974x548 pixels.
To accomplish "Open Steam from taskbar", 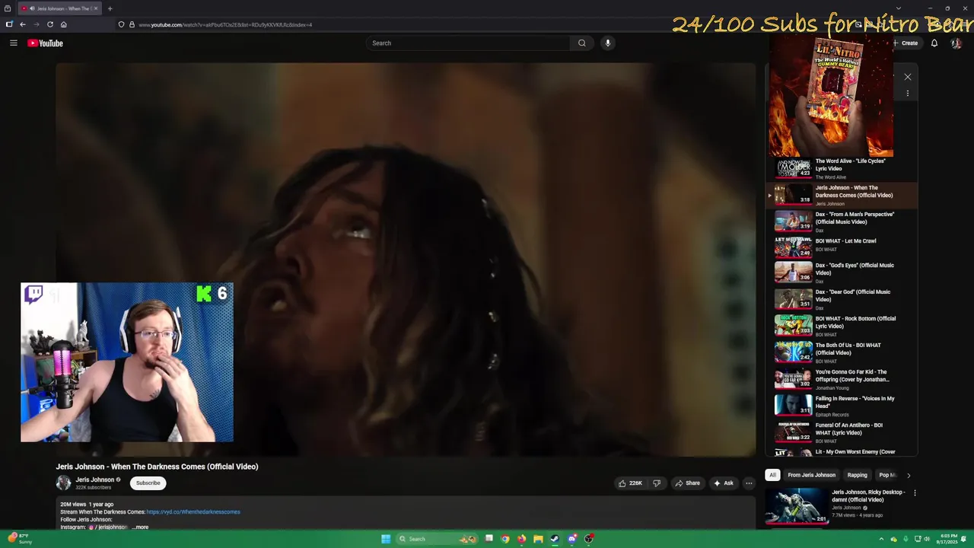I will click(555, 539).
